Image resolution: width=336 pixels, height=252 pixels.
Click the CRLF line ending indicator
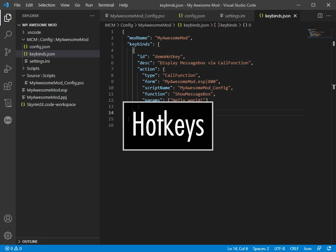[x=294, y=249]
